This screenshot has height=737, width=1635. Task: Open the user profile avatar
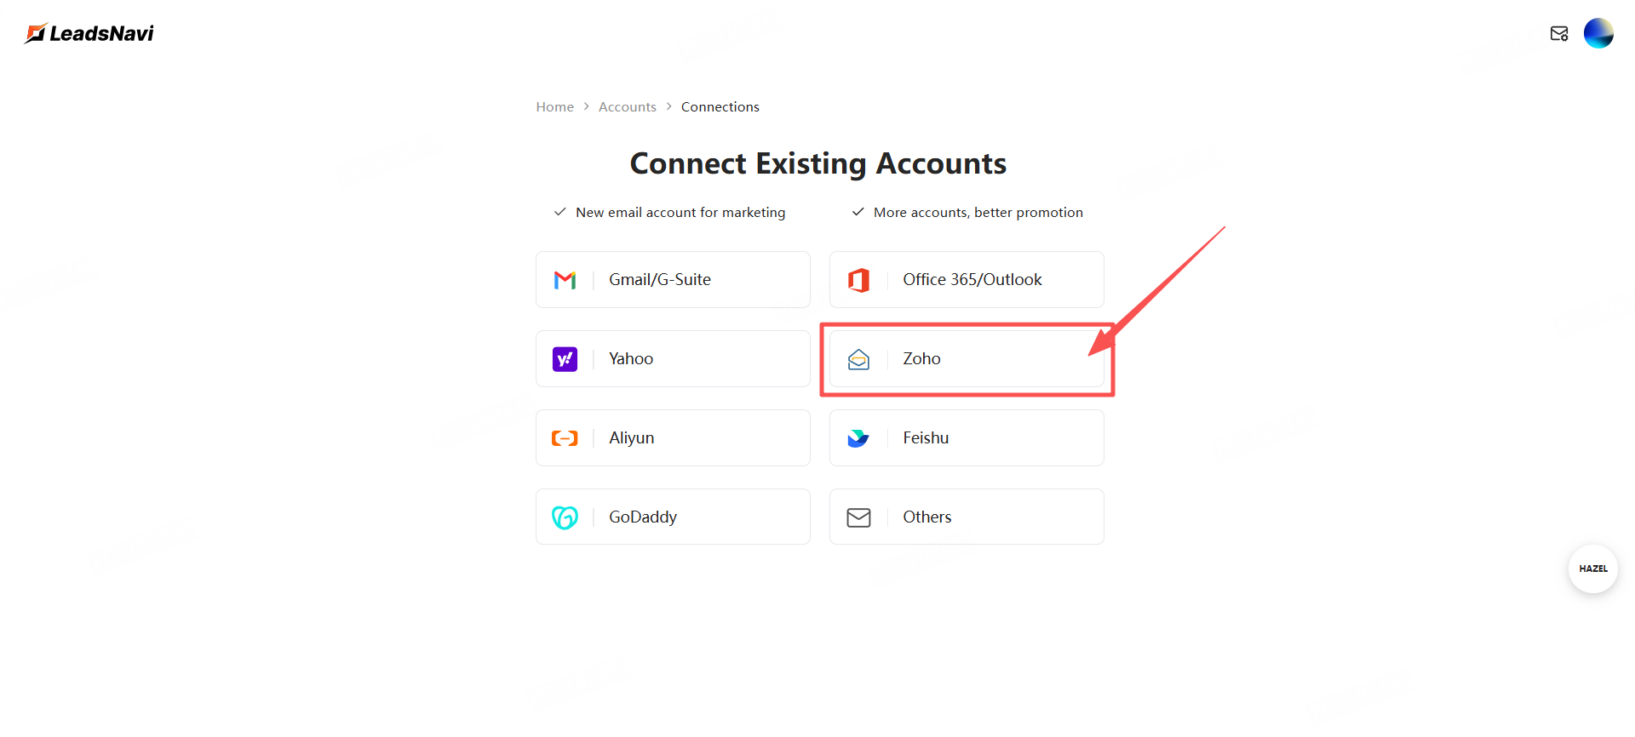[x=1598, y=33]
